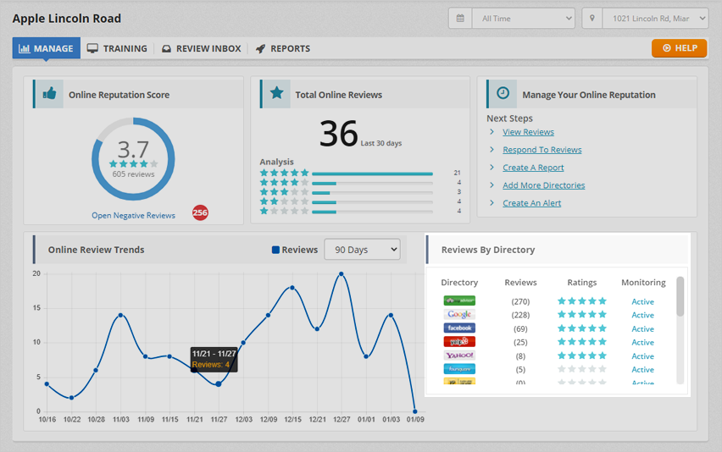This screenshot has height=452, width=722.
Task: Open the Open Negative Reviews link
Action: pos(133,215)
